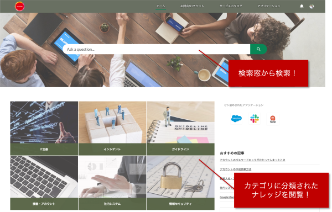Focus the Ask a question search field
The width and height of the screenshot is (332, 212).
click(x=157, y=49)
